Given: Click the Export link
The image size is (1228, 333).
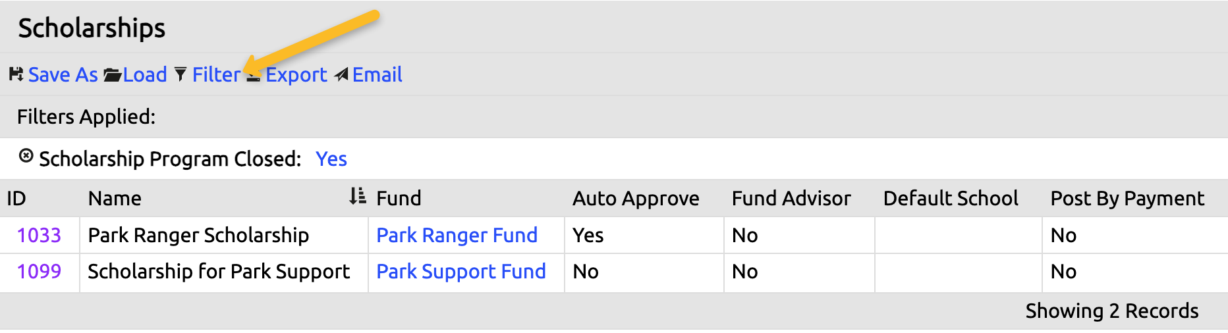Looking at the screenshot, I should (x=296, y=75).
